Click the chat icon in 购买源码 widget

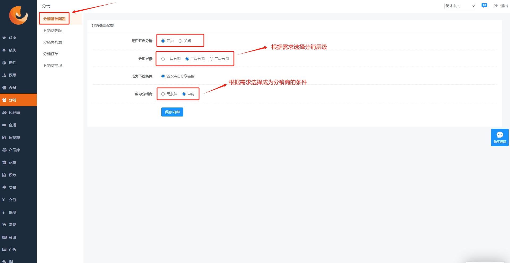point(500,135)
